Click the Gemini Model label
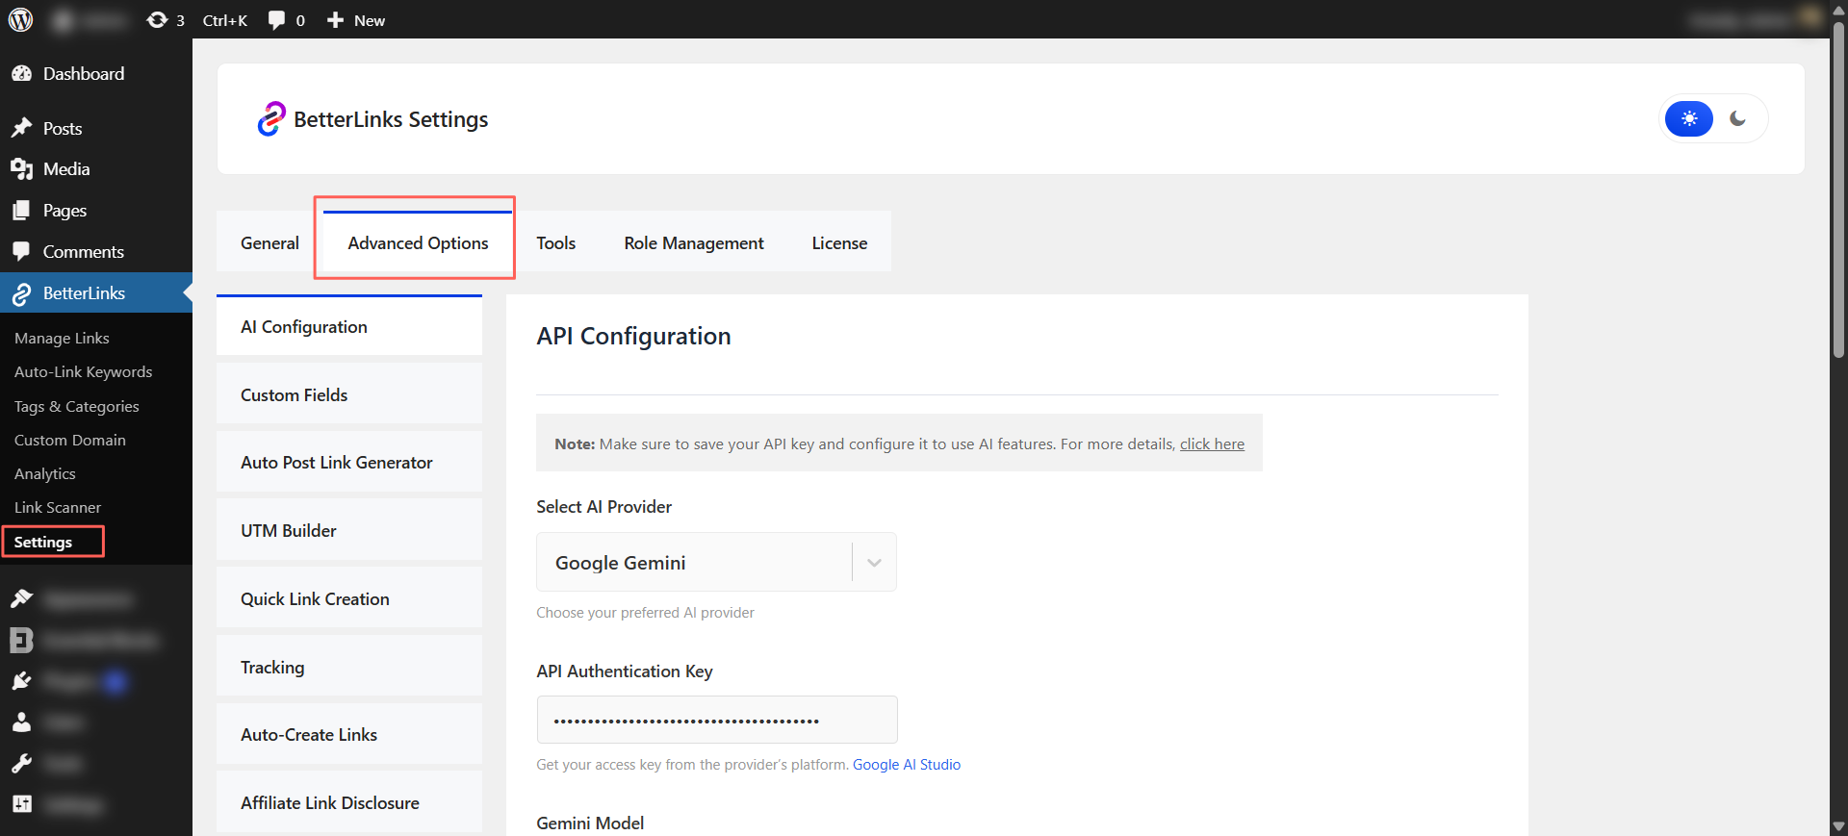 [x=590, y=823]
